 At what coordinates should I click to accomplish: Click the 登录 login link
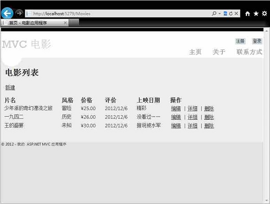pyautogui.click(x=257, y=41)
